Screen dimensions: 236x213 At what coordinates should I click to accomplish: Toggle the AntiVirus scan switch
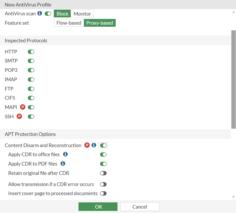coord(48,13)
